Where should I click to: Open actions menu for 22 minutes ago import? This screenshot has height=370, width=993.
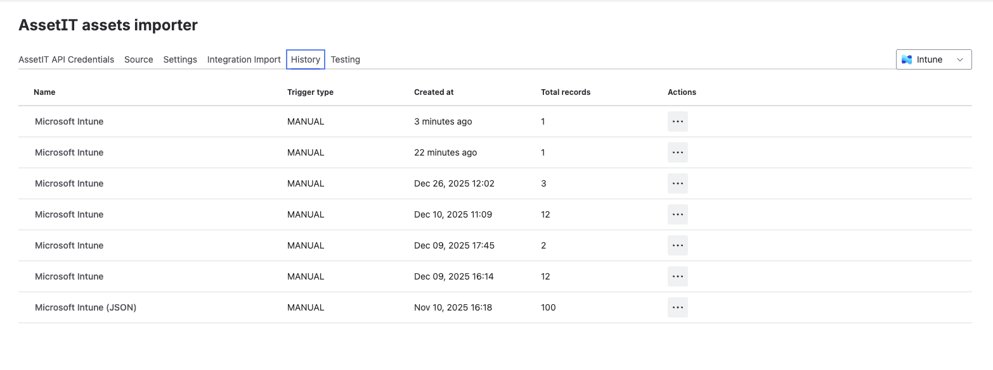pyautogui.click(x=677, y=152)
